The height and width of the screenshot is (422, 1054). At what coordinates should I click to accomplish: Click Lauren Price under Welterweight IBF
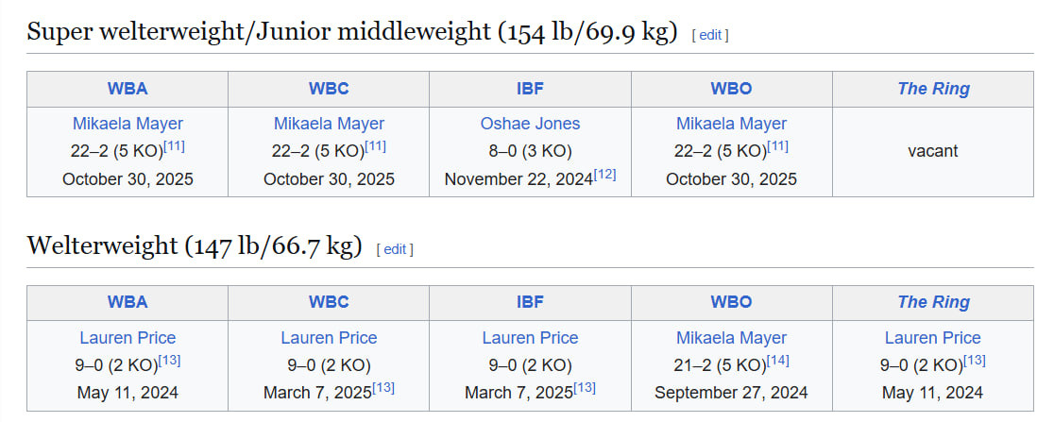click(530, 337)
